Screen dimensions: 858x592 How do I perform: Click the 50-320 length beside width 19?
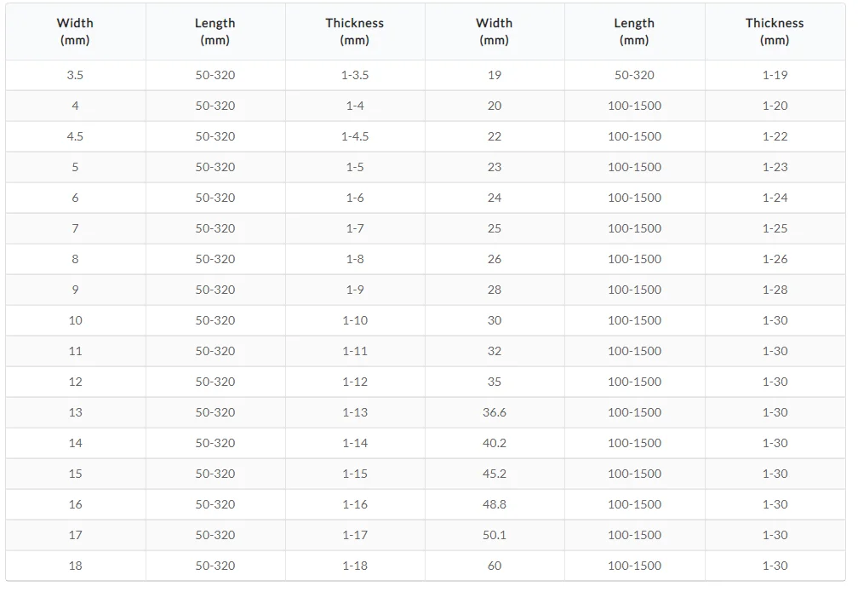pyautogui.click(x=634, y=75)
